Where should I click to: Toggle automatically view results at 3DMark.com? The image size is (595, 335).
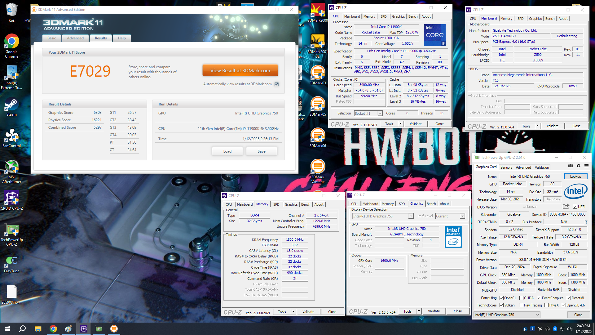pos(277,84)
